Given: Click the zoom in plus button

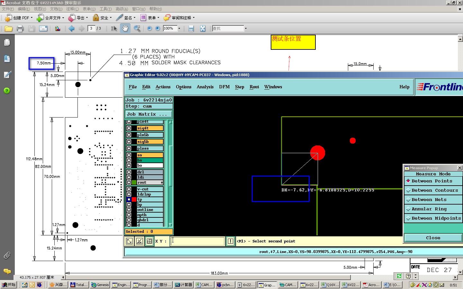Looking at the screenshot, I should tap(158, 29).
